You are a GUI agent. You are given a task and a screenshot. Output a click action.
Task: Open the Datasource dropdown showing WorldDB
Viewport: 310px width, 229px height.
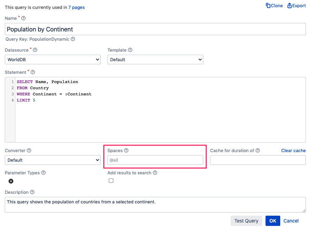click(53, 59)
